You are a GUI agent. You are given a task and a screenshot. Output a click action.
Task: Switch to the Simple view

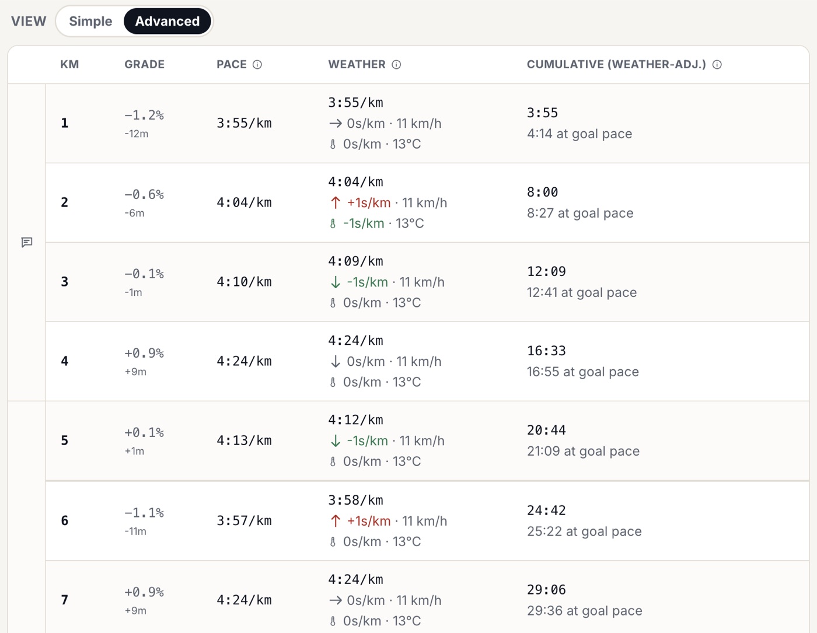[90, 21]
